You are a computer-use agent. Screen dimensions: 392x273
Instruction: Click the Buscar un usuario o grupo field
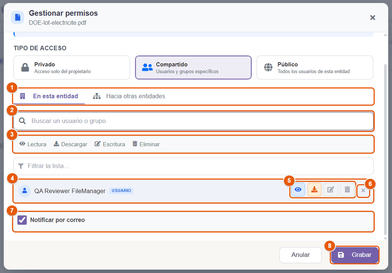[194, 121]
